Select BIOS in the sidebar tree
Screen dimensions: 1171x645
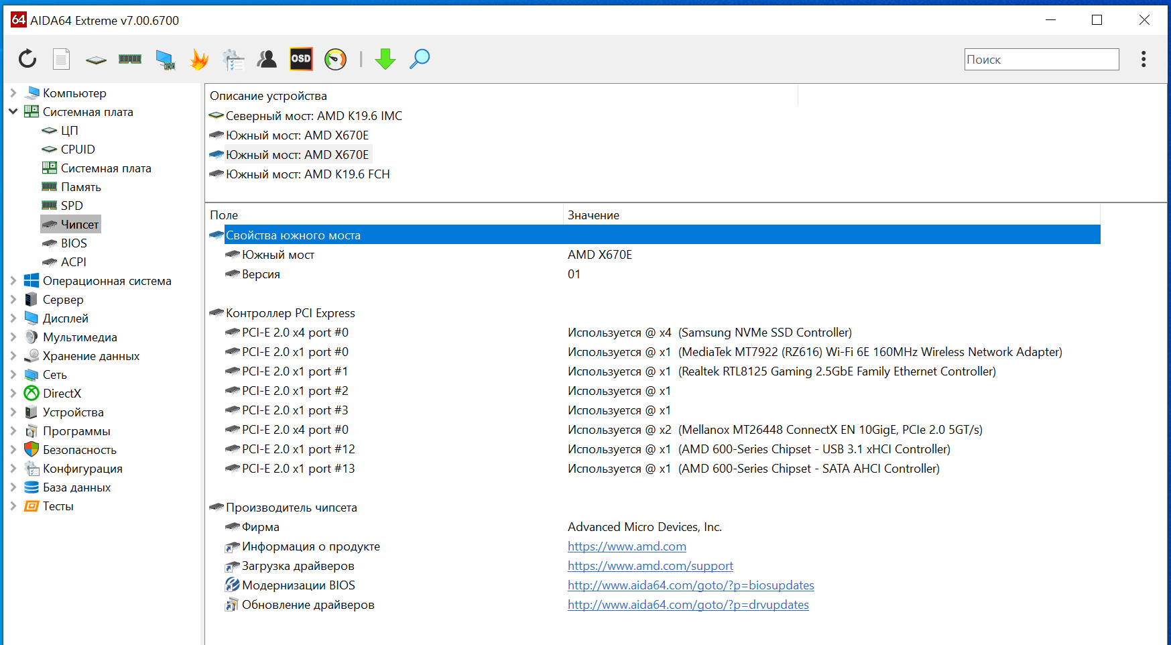74,243
